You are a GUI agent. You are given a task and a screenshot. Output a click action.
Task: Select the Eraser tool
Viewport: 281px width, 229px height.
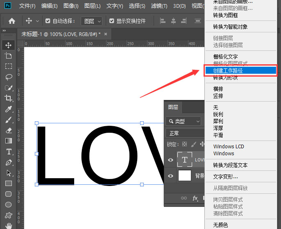click(x=8, y=130)
